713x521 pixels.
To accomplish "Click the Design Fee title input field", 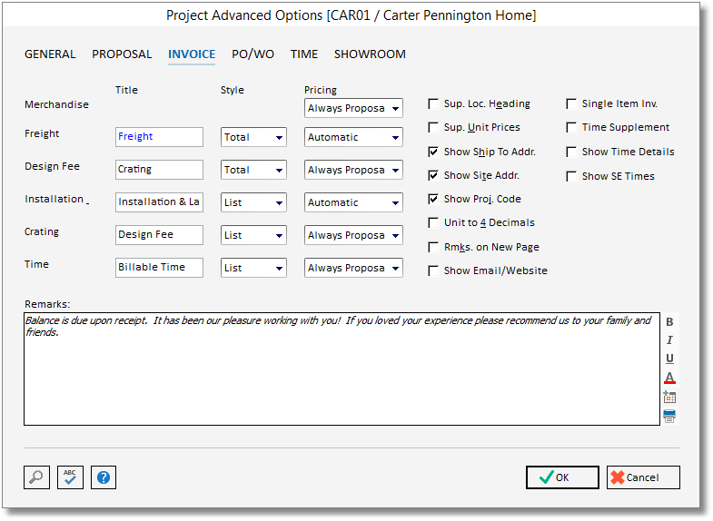I will pyautogui.click(x=159, y=235).
